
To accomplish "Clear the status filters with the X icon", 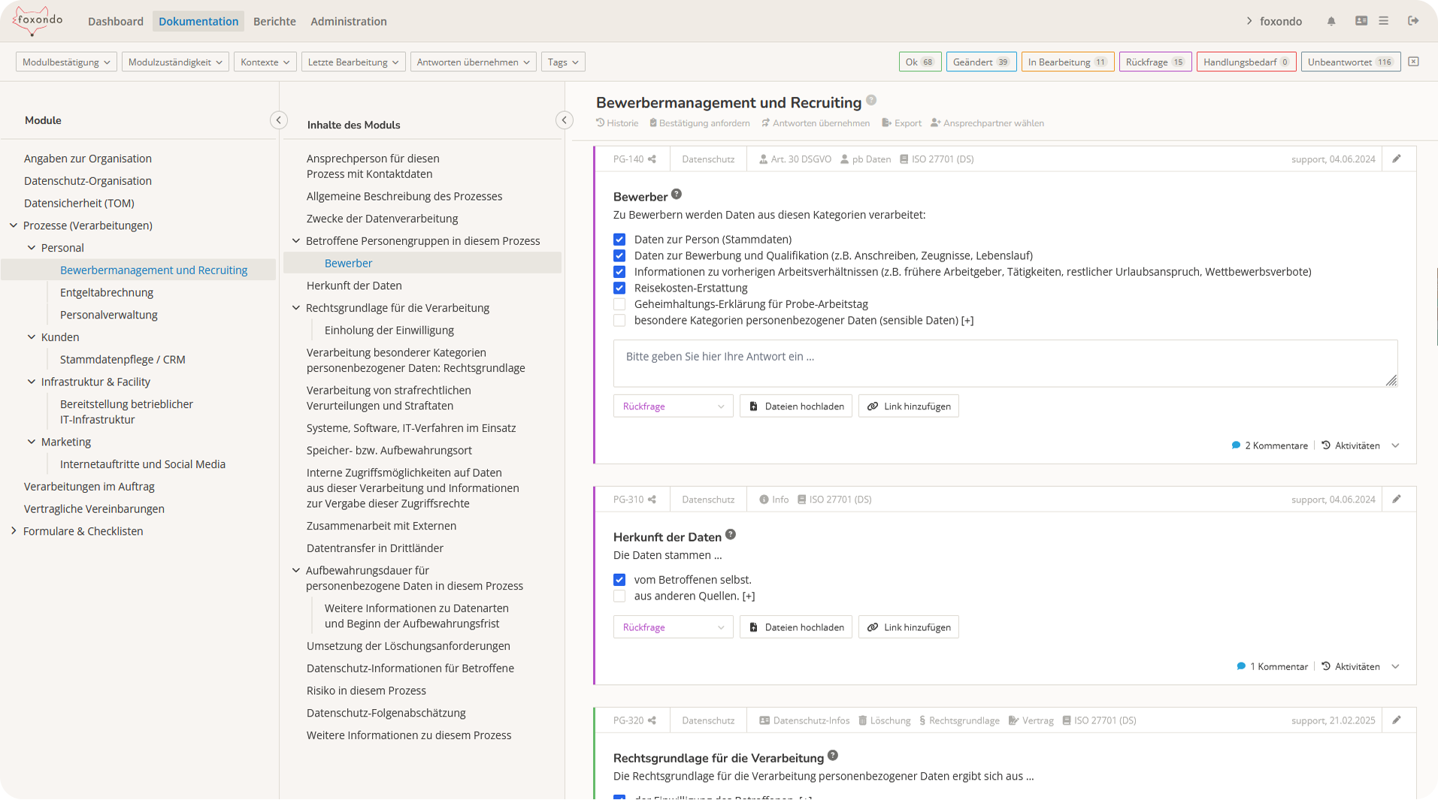I will click(1414, 62).
